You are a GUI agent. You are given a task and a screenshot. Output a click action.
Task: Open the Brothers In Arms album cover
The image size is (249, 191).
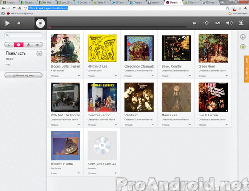click(65, 146)
